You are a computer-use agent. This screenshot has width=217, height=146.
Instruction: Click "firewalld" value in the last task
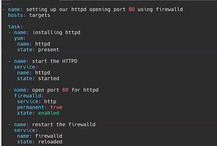tap(49, 136)
